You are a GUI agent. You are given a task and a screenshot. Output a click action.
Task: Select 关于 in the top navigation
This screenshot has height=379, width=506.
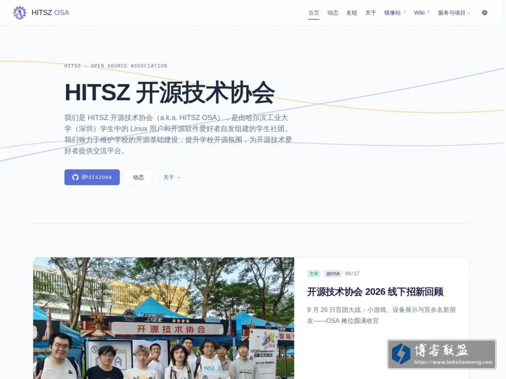pyautogui.click(x=371, y=13)
